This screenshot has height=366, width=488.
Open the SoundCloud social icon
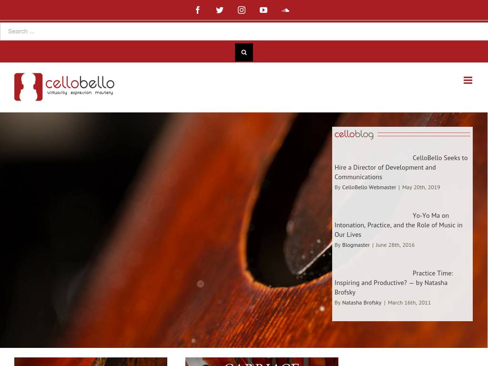coord(285,10)
